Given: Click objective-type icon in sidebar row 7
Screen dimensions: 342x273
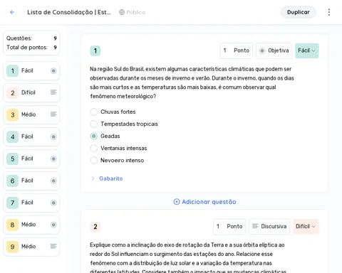Looking at the screenshot, I should 53,203.
